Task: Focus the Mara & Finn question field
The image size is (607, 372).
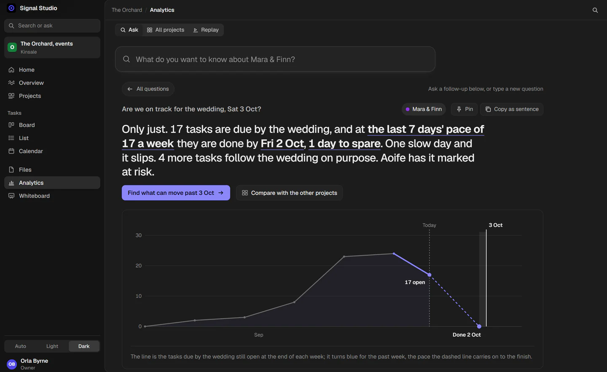Action: [275, 59]
